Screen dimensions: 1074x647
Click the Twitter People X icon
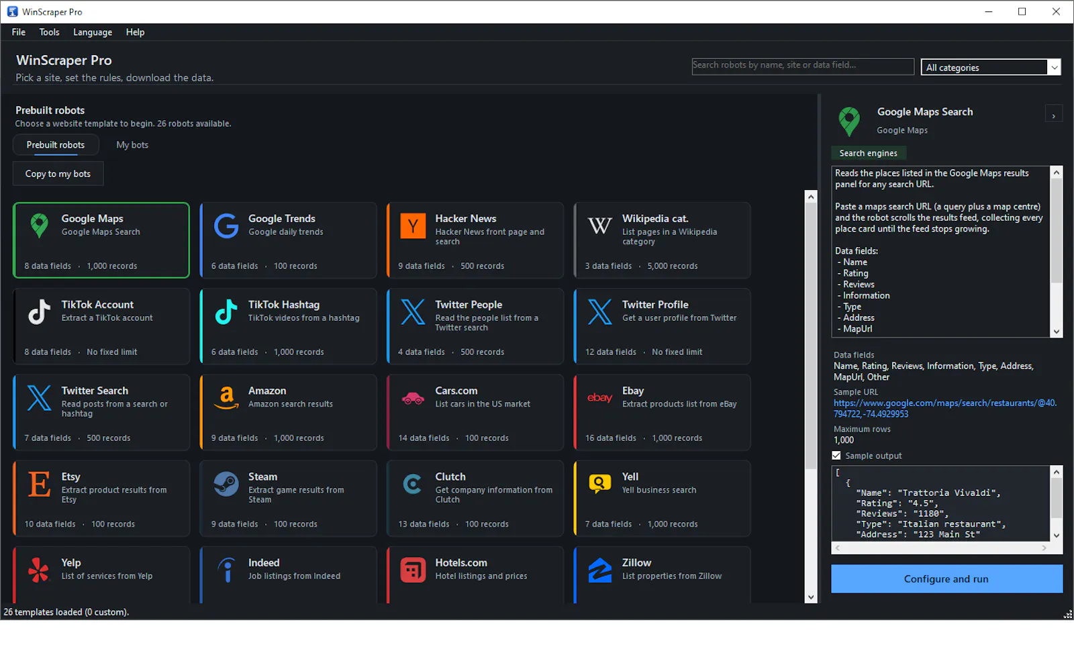pos(413,312)
